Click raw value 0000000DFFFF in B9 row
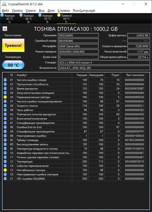 135,131
